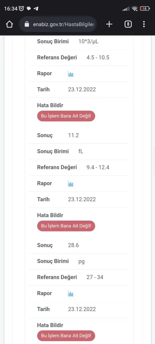Open the chart report for pg result
The height and width of the screenshot is (344, 155).
click(x=71, y=294)
